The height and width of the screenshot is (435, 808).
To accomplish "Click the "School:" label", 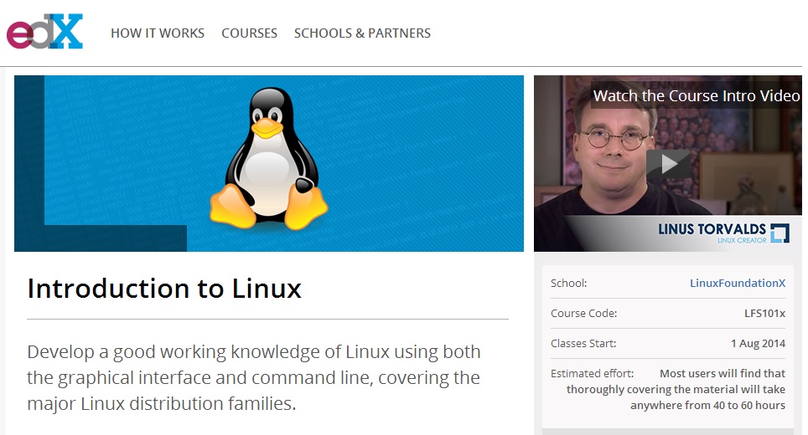I will tap(569, 284).
